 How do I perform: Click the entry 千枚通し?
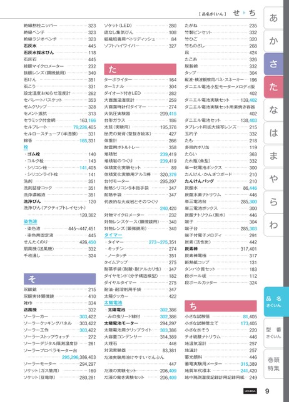[x=32, y=255]
